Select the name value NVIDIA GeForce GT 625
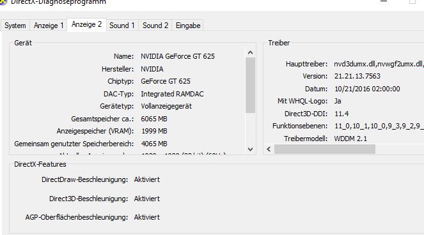The image size is (424, 235). (x=178, y=56)
